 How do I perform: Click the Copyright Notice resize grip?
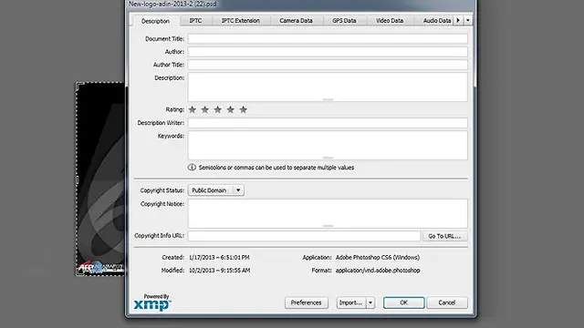(328, 226)
